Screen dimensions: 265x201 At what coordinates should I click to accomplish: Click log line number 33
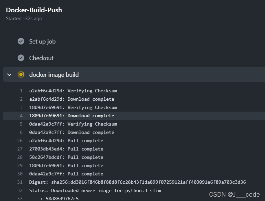pos(20,199)
